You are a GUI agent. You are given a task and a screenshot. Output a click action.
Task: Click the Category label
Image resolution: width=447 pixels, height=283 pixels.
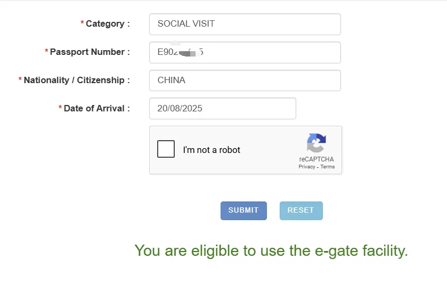tap(108, 23)
